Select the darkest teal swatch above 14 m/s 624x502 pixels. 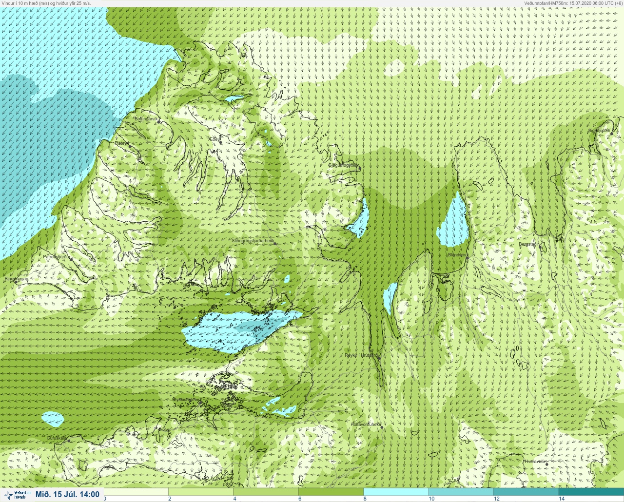591,492
